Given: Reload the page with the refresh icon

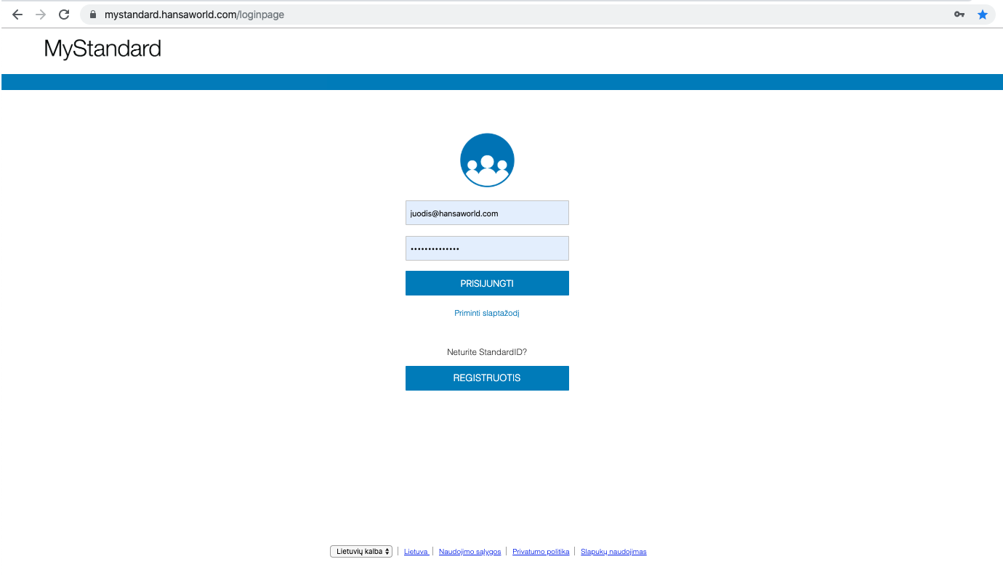Looking at the screenshot, I should (x=64, y=15).
